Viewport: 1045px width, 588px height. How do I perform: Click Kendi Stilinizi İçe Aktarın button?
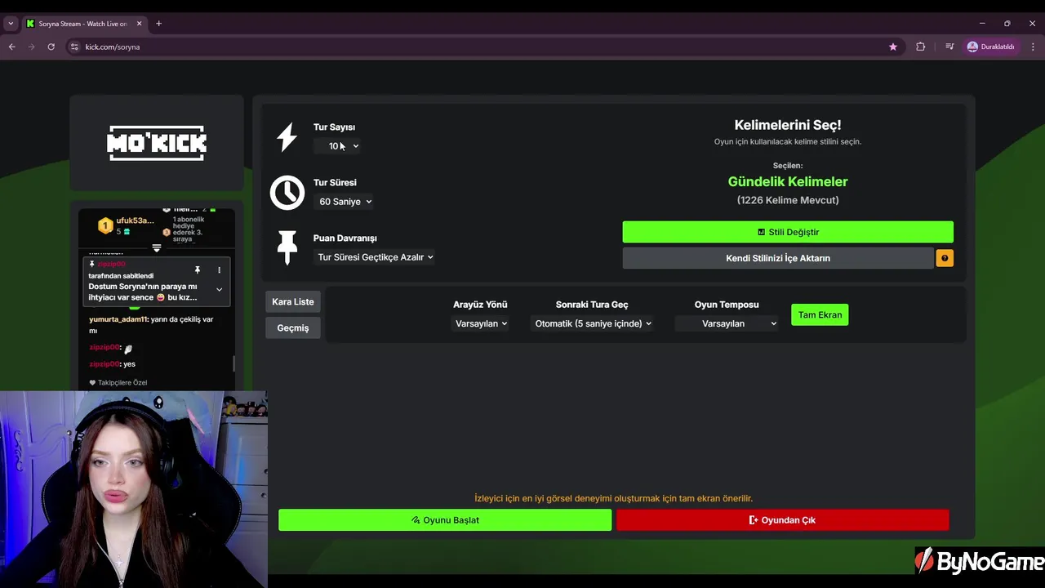tap(778, 258)
